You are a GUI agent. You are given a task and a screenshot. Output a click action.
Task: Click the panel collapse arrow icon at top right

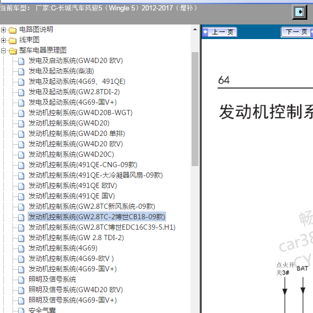[x=299, y=12]
